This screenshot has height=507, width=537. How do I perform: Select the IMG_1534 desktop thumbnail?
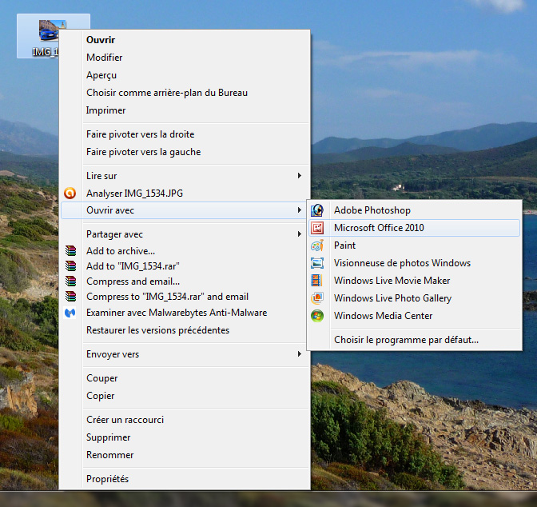click(46, 32)
